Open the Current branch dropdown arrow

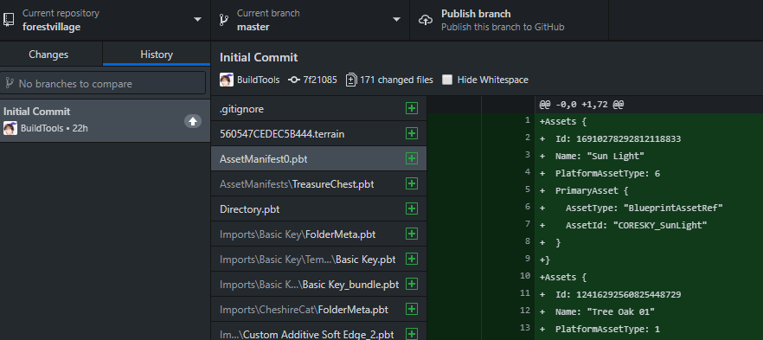click(x=396, y=19)
